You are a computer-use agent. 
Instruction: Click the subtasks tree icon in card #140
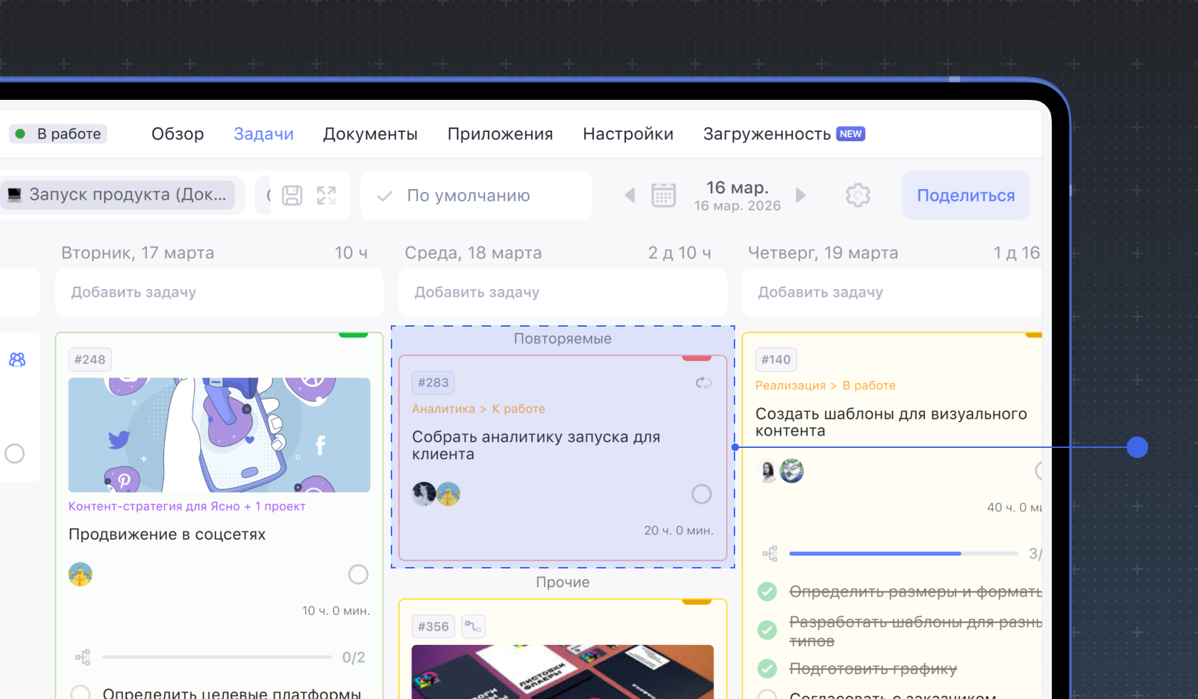pyautogui.click(x=770, y=554)
